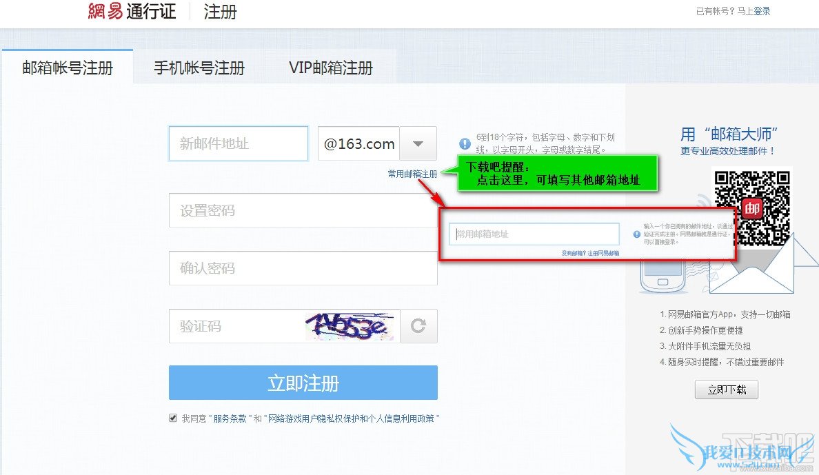The height and width of the screenshot is (475, 819).
Task: Click the QR code for 邮箱大师
Action: coord(752,208)
